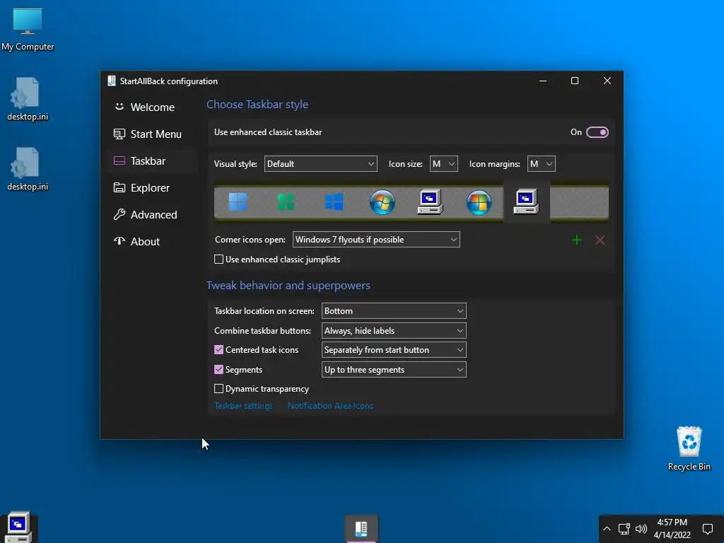Close the StartAllBack configuration window
724x543 pixels.
click(x=607, y=81)
